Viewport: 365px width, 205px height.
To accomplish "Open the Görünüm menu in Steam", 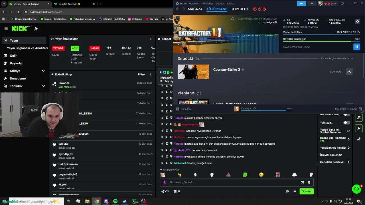I will pos(194,3).
